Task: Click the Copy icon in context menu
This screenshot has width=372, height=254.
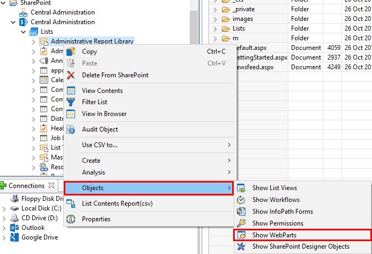Action: [x=71, y=52]
